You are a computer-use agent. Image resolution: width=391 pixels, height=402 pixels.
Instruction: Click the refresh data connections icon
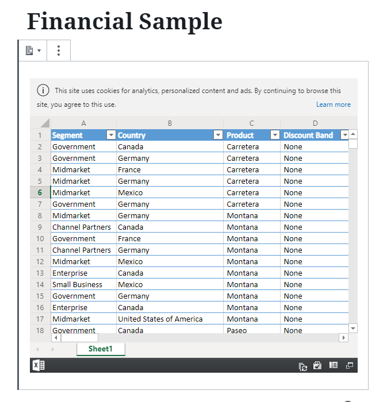pyautogui.click(x=302, y=366)
